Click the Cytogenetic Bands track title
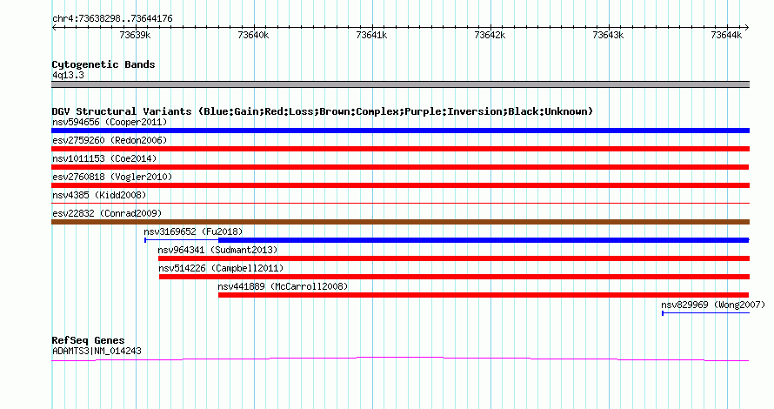 point(103,64)
